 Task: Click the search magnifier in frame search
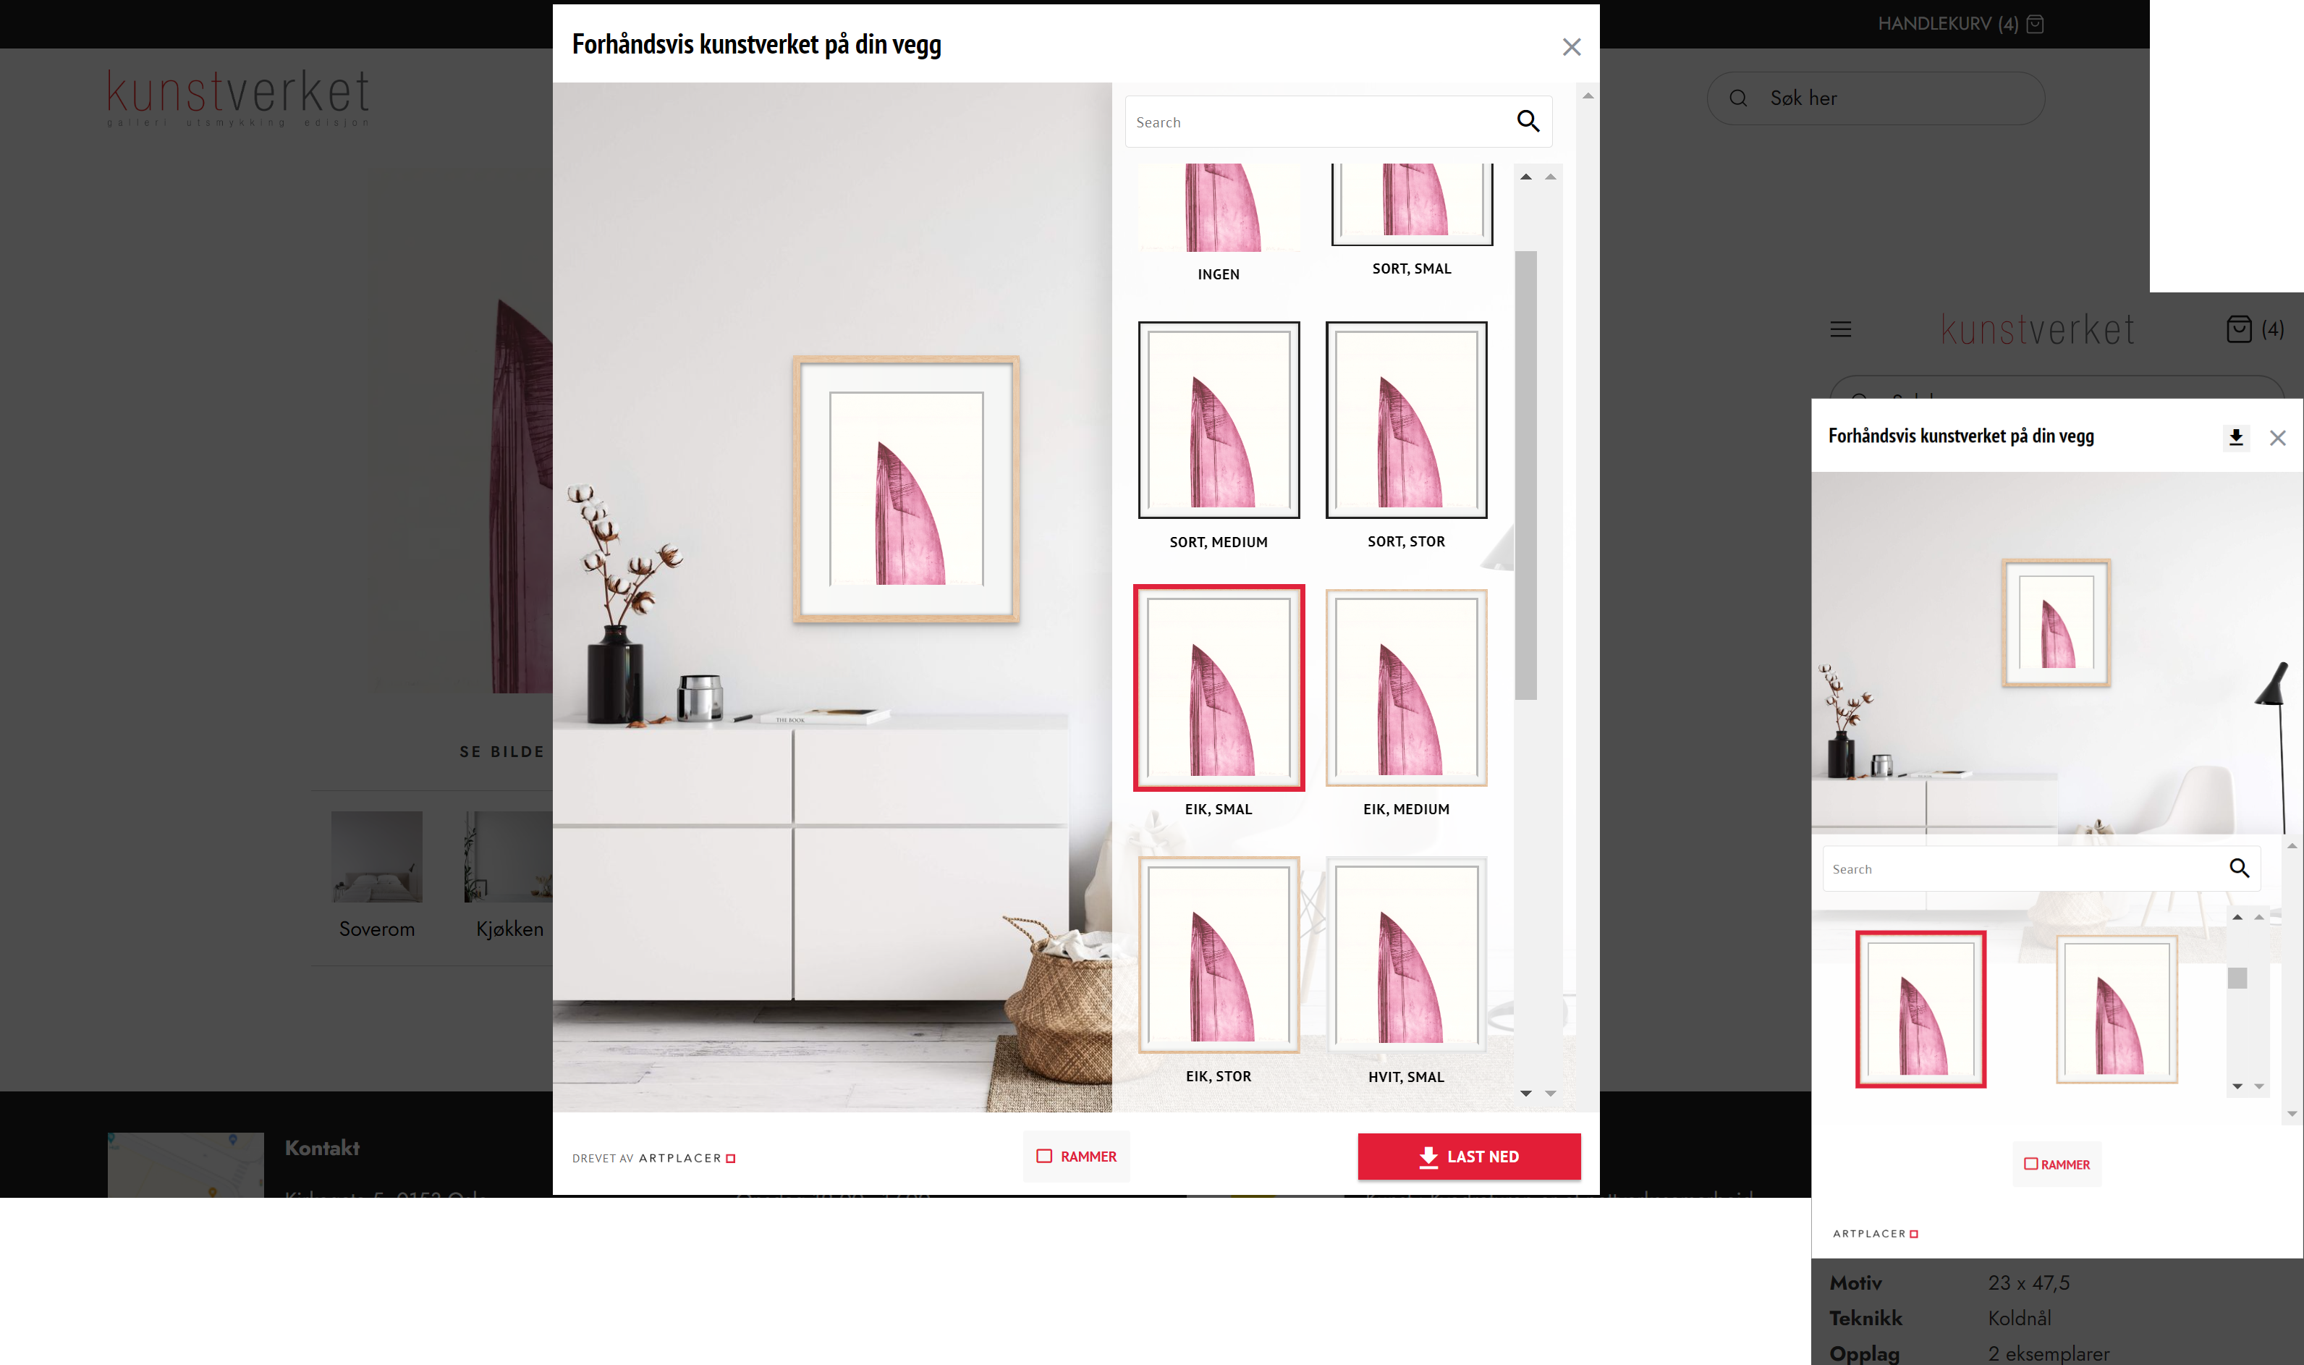[1527, 120]
